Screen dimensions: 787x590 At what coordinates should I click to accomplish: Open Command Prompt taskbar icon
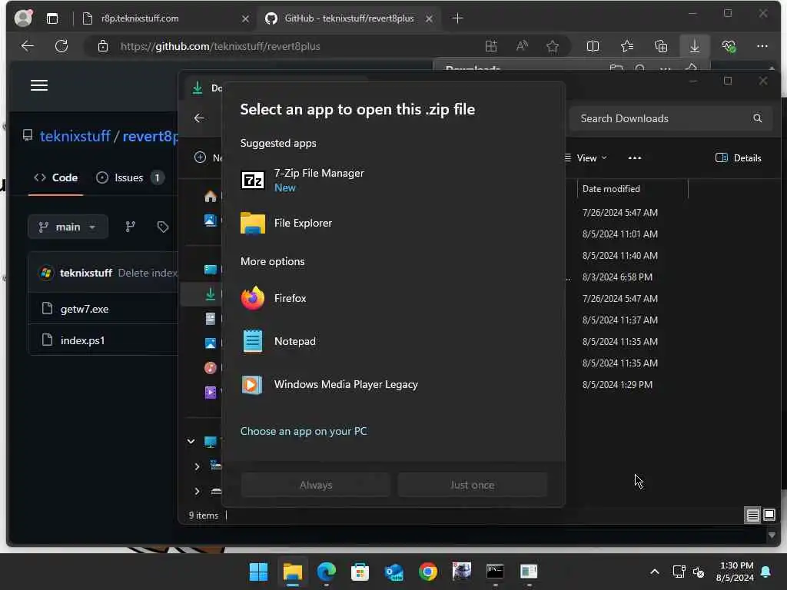tap(495, 572)
